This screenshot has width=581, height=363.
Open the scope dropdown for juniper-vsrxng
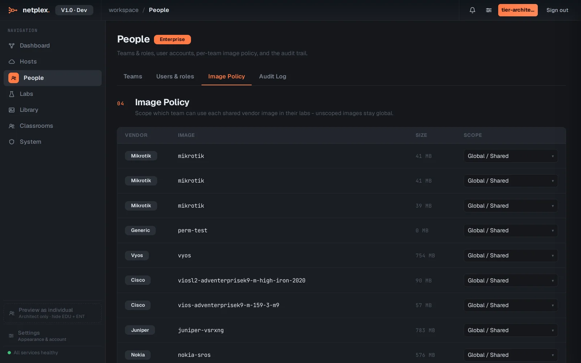tap(511, 330)
